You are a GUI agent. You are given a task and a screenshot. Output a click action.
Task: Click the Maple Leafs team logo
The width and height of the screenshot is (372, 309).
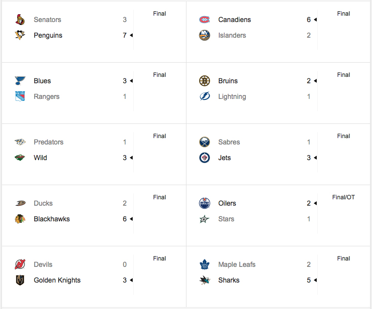click(x=204, y=264)
